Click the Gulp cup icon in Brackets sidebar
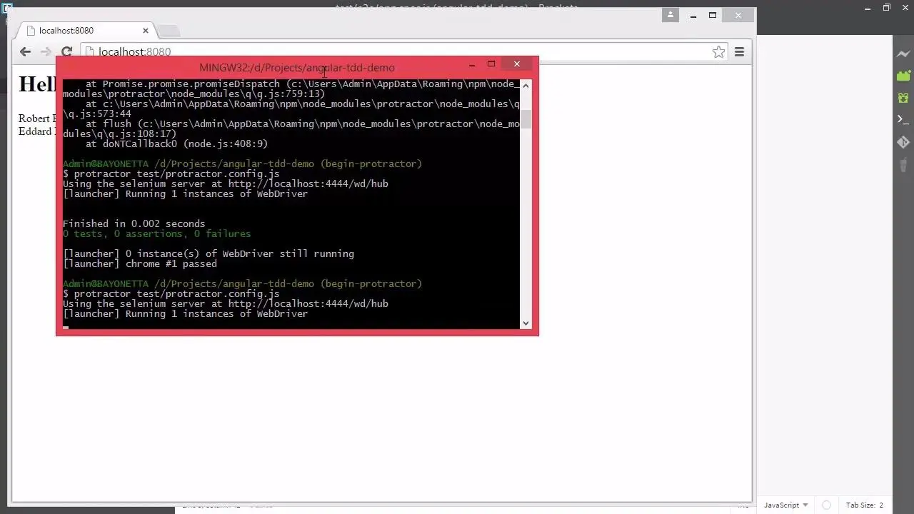The width and height of the screenshot is (914, 514). [903, 164]
